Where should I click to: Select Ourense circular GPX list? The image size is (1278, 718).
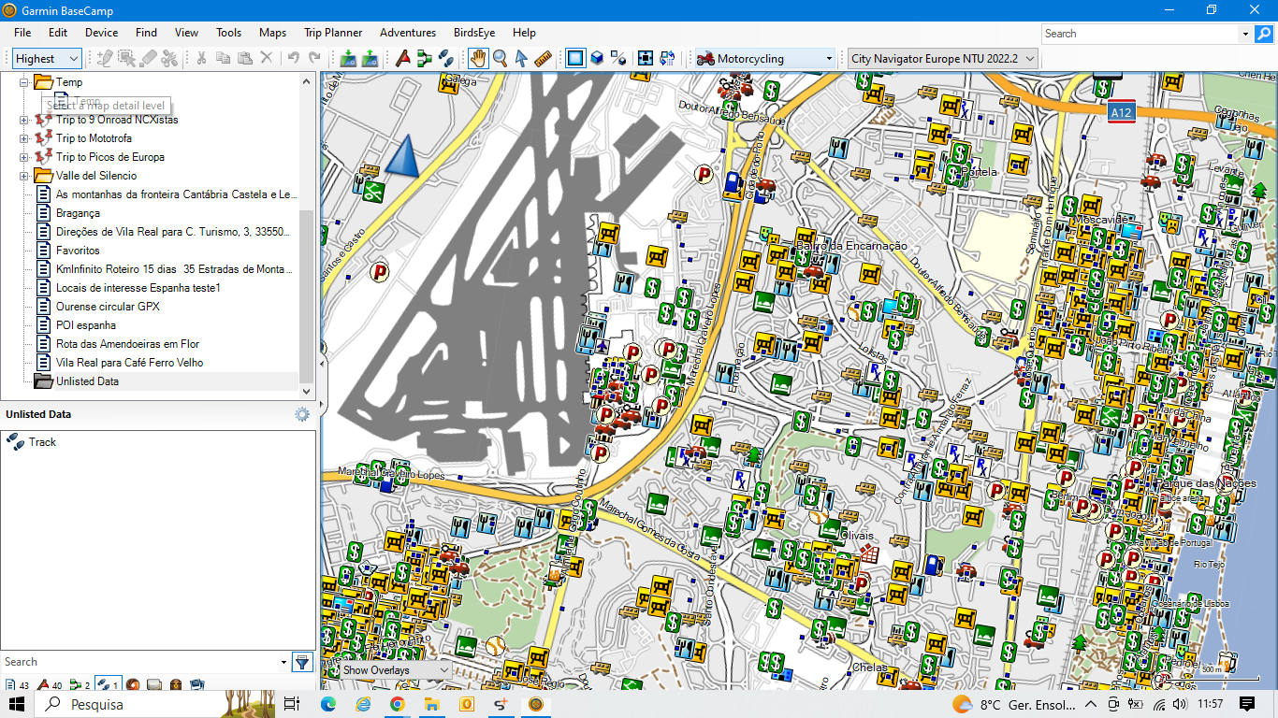[108, 307]
